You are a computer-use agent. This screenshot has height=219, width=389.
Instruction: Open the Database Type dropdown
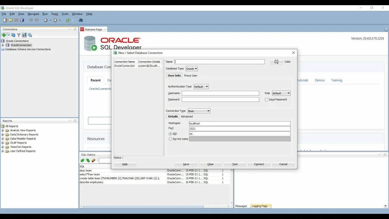point(192,69)
